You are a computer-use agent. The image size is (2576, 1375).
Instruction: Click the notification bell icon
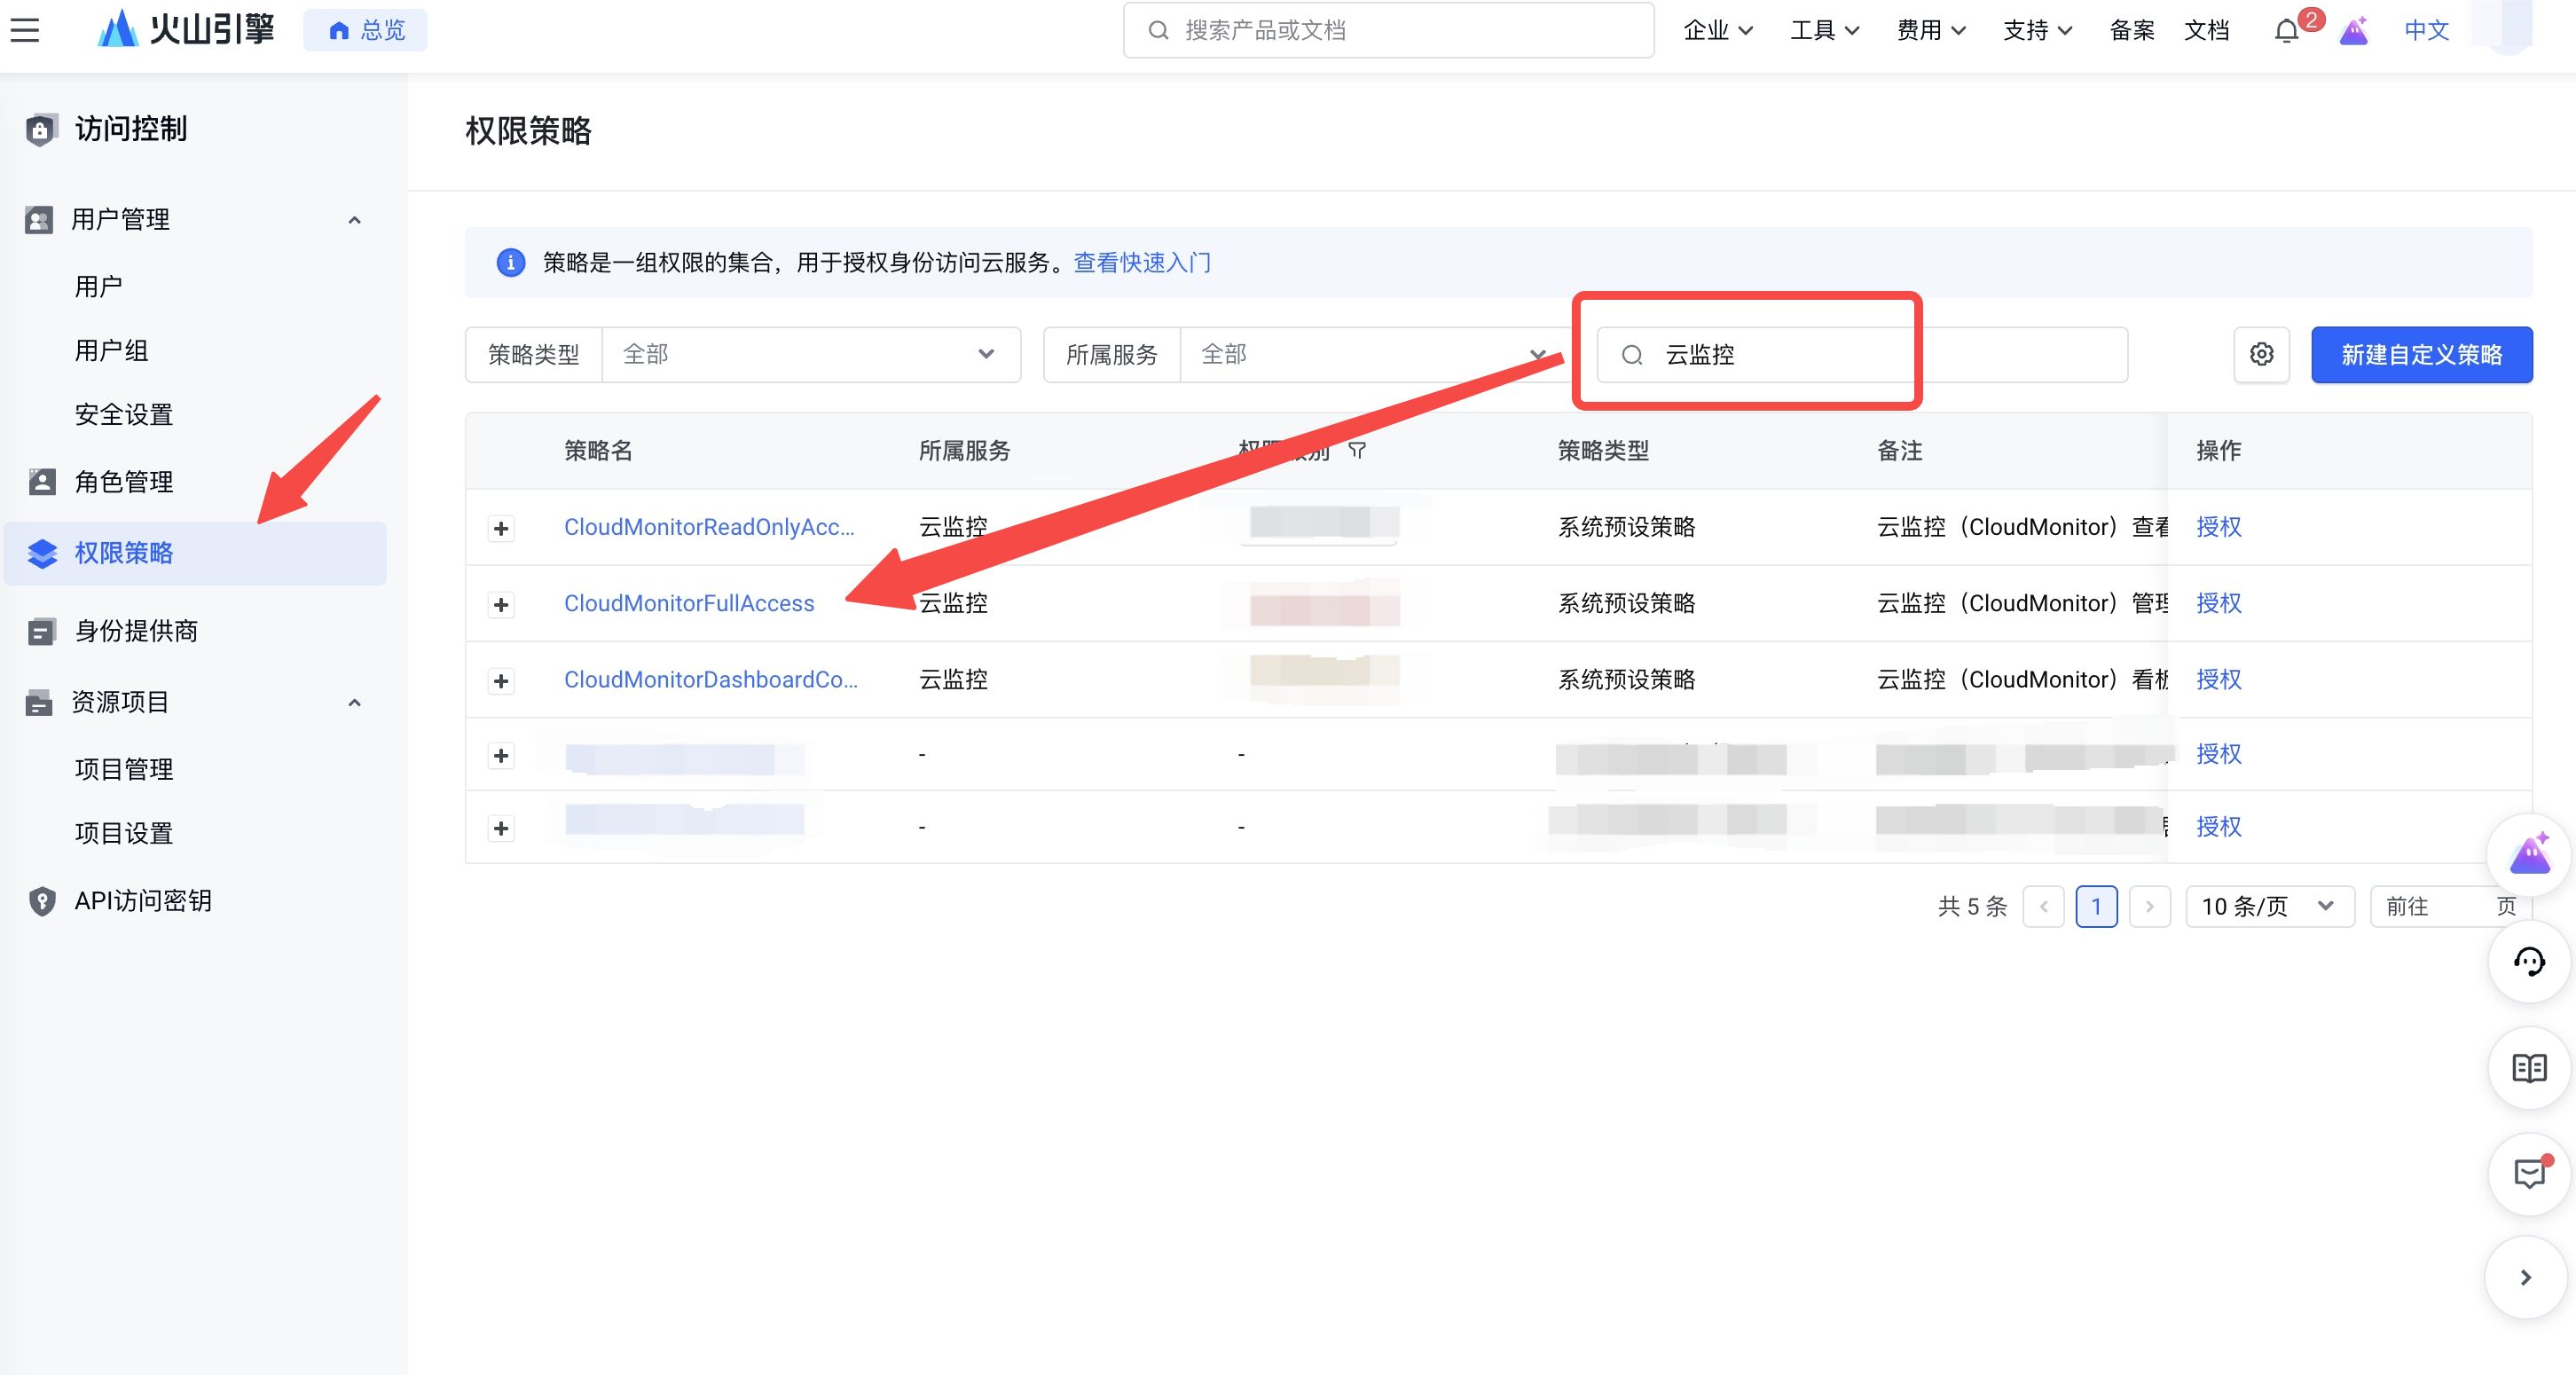coord(2286,31)
